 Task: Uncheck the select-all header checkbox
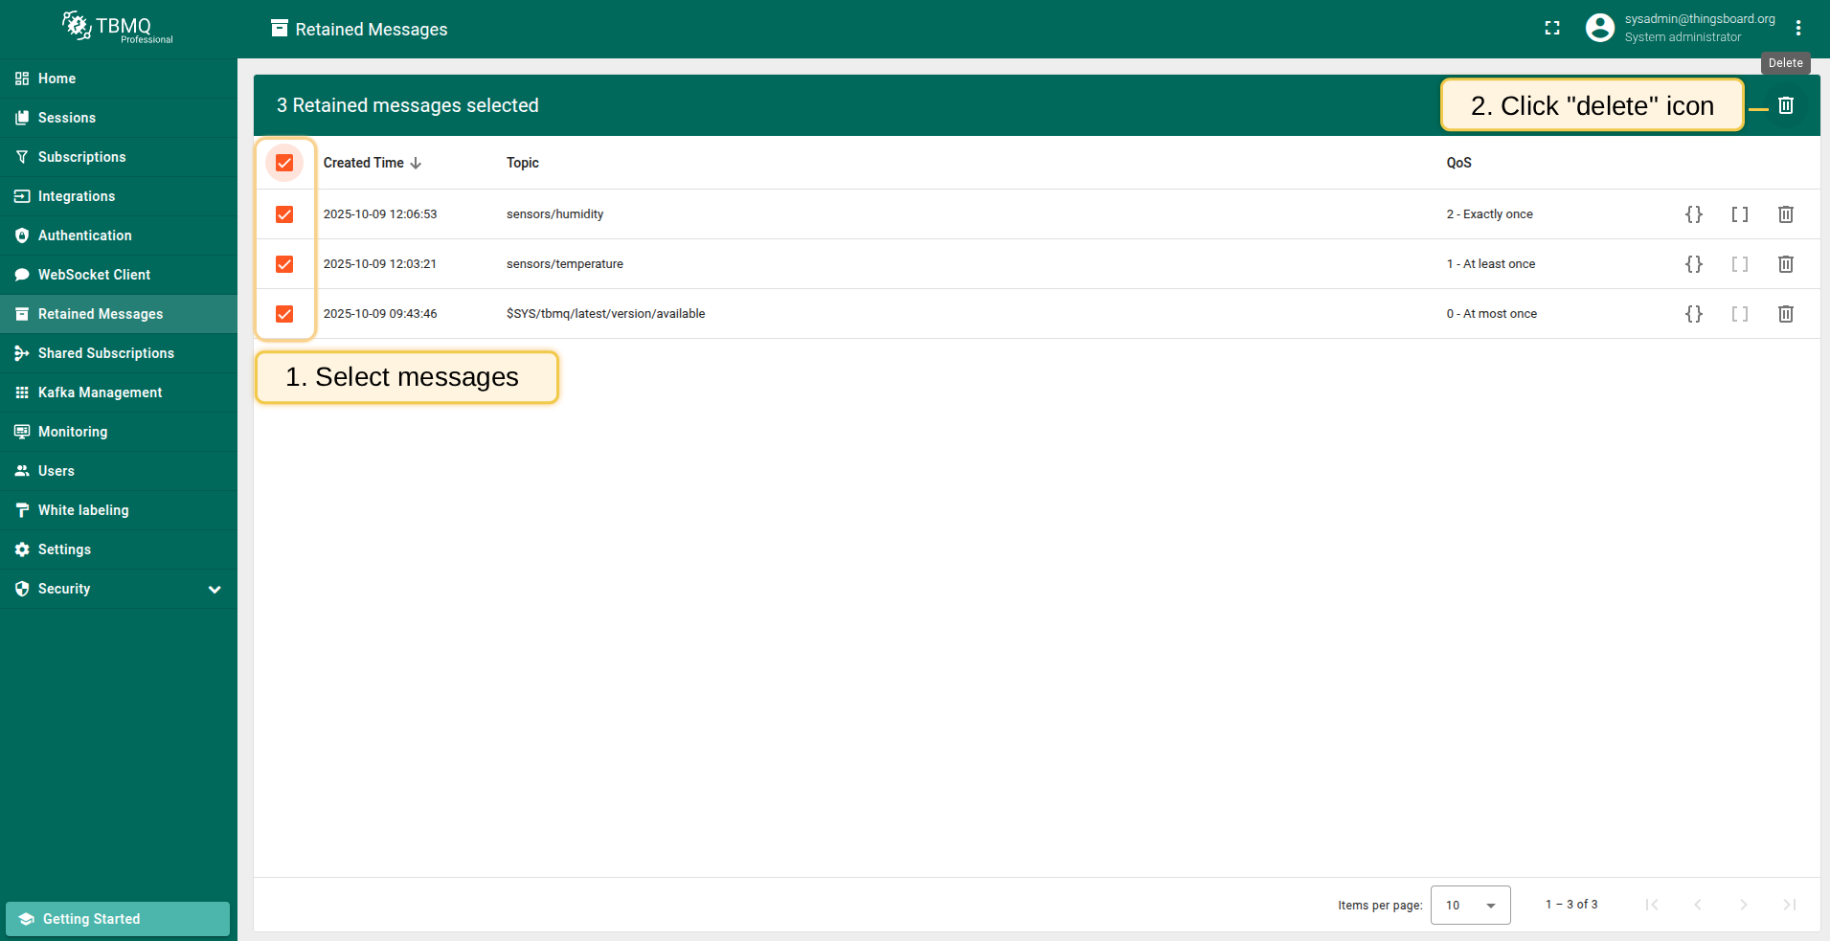click(x=284, y=163)
